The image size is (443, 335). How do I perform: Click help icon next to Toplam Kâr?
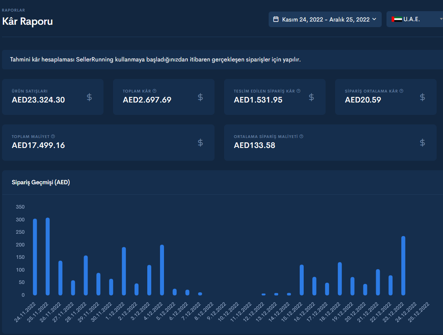(154, 91)
